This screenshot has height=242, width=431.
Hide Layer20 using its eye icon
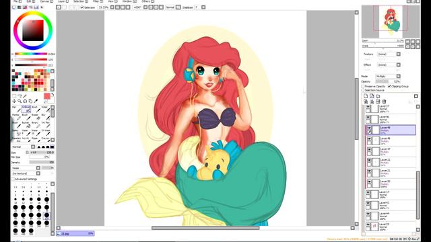369,182
